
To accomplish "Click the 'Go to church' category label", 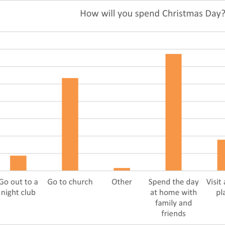I will tap(70, 182).
